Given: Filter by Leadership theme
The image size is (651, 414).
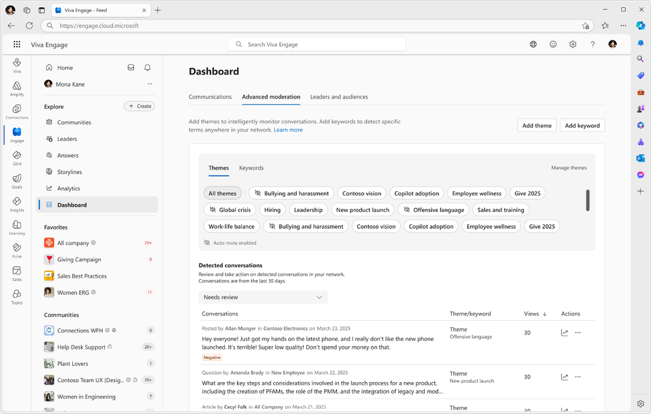Looking at the screenshot, I should click(308, 210).
